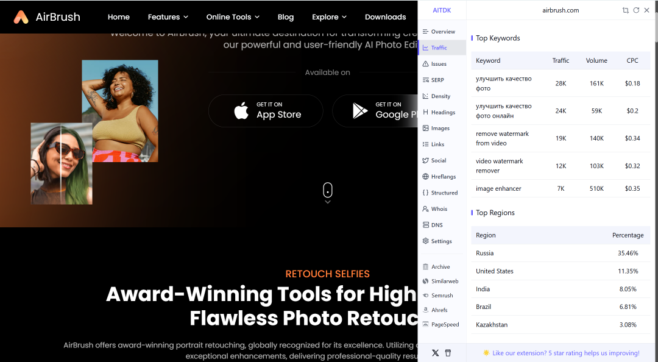
Task: Click the airbrush.com domain title
Action: point(561,10)
